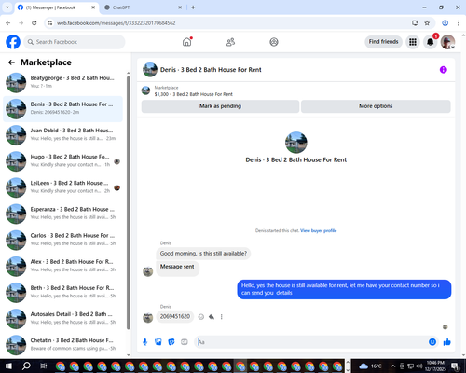
Task: Install app icon in address bar
Action: (x=415, y=23)
